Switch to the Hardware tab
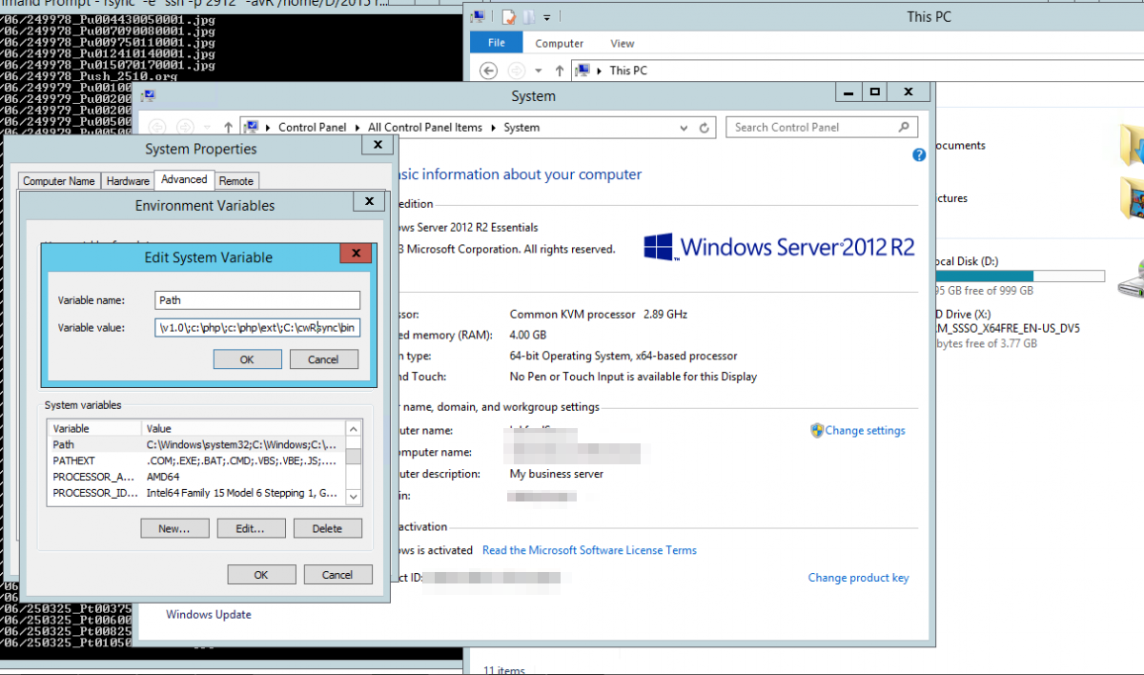This screenshot has width=1144, height=675. pyautogui.click(x=128, y=181)
